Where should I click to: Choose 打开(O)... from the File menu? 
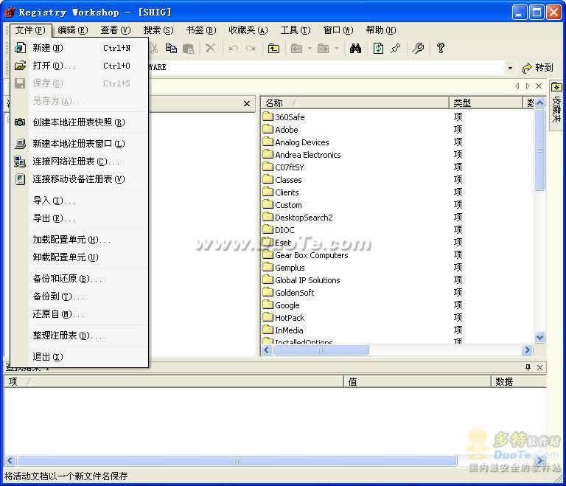click(x=80, y=66)
